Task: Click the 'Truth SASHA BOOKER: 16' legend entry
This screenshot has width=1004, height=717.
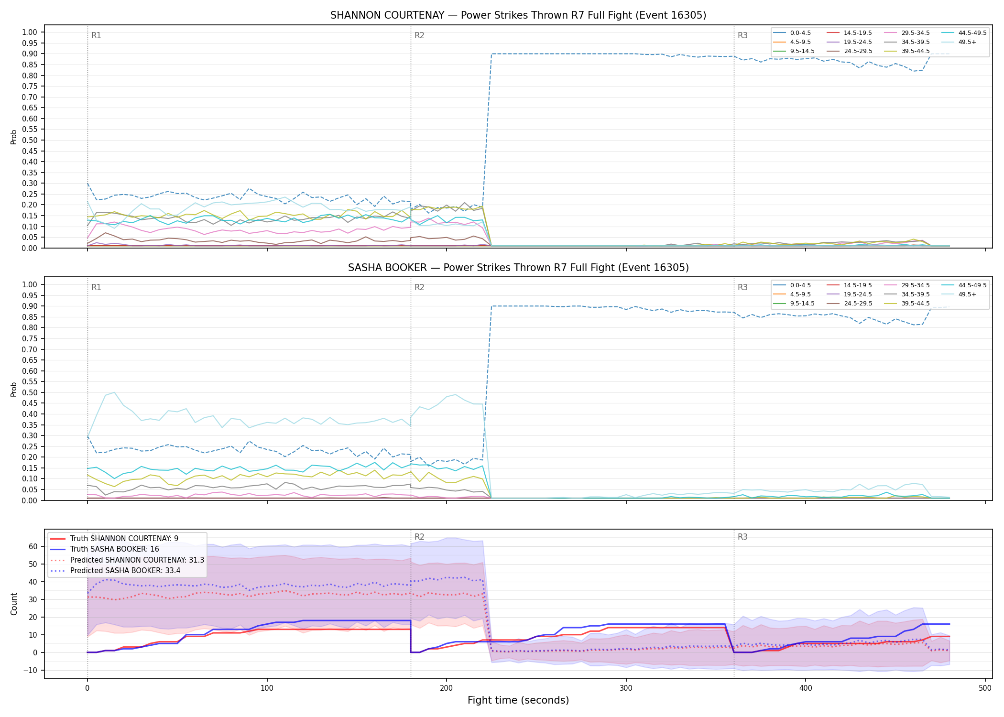Action: tap(105, 549)
